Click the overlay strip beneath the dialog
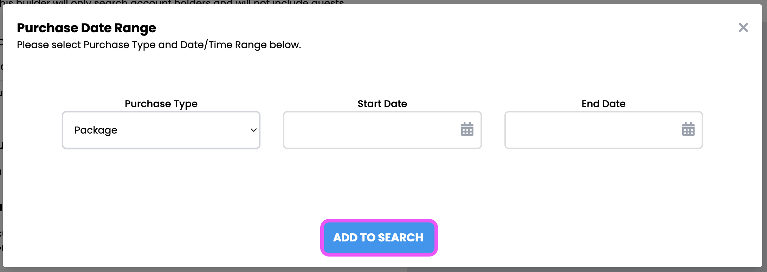This screenshot has height=272, width=767. 562,270
